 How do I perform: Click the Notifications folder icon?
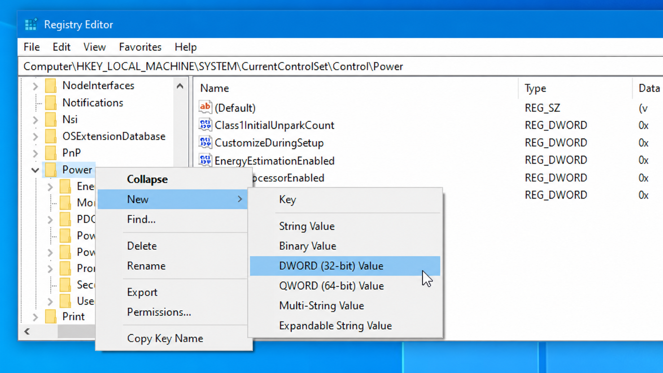click(51, 103)
